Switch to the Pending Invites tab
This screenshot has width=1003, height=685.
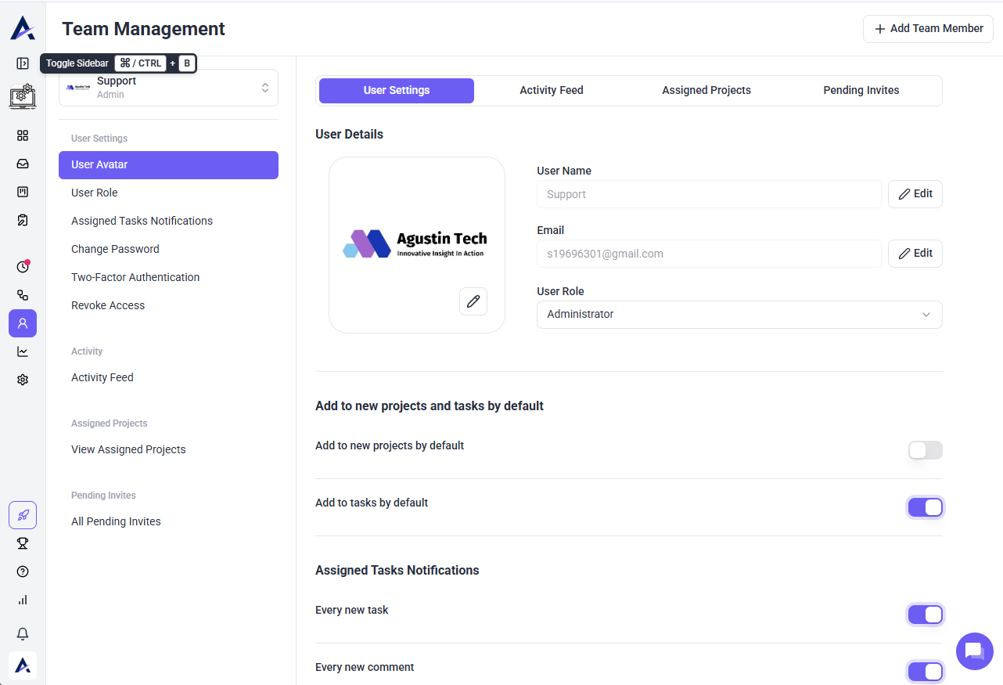pyautogui.click(x=861, y=91)
